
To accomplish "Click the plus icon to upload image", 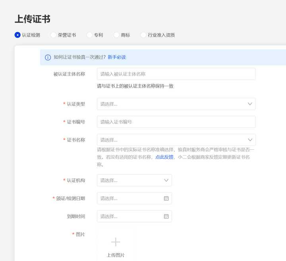I will [x=116, y=242].
